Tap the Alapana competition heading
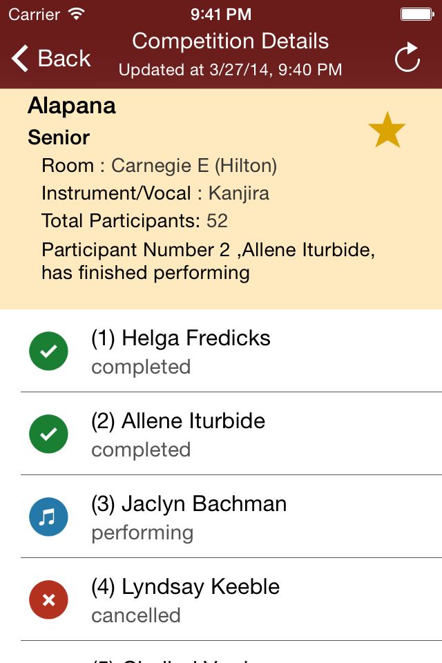 click(72, 106)
